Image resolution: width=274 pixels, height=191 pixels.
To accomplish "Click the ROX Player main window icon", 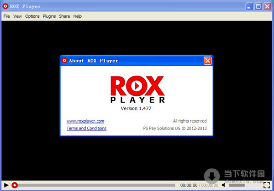I will coord(5,6).
